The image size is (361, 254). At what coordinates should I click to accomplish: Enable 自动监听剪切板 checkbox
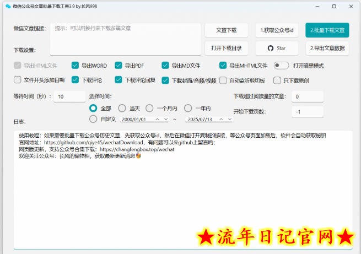point(223,80)
